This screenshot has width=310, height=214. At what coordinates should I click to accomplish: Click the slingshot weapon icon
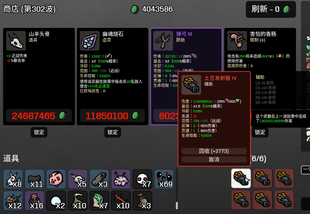(x=163, y=41)
